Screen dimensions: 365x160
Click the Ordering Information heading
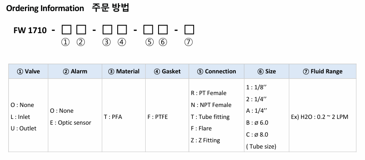click(x=45, y=8)
